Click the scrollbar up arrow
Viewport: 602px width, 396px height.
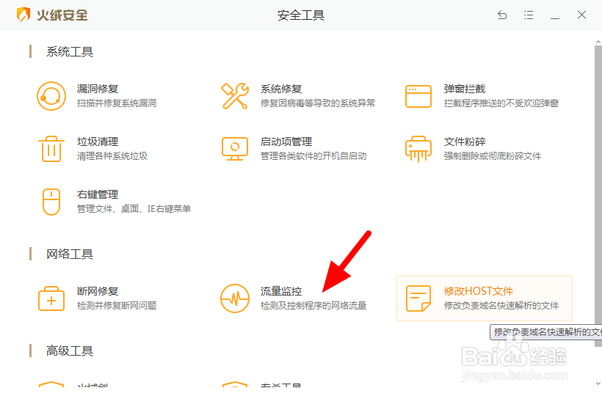598,42
